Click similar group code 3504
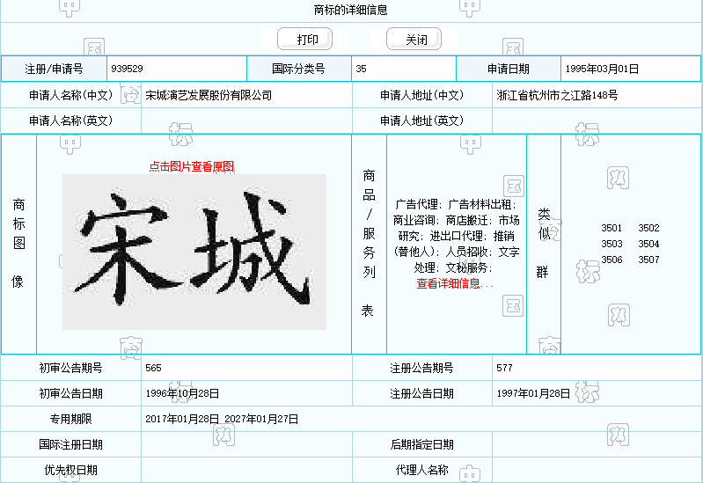This screenshot has height=483, width=703. coord(648,244)
